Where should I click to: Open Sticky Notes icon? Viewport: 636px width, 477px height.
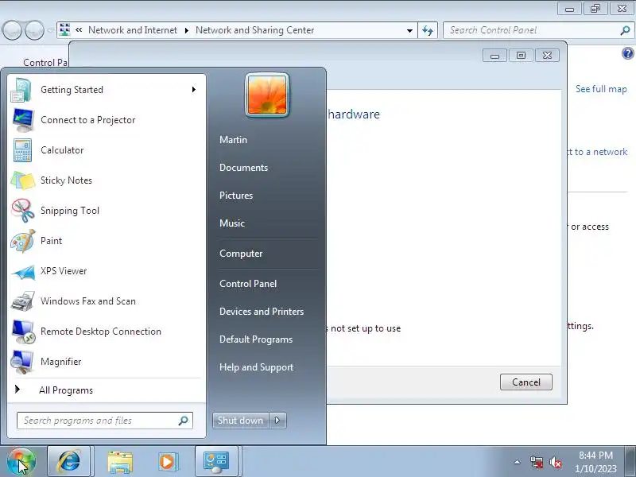(23, 180)
